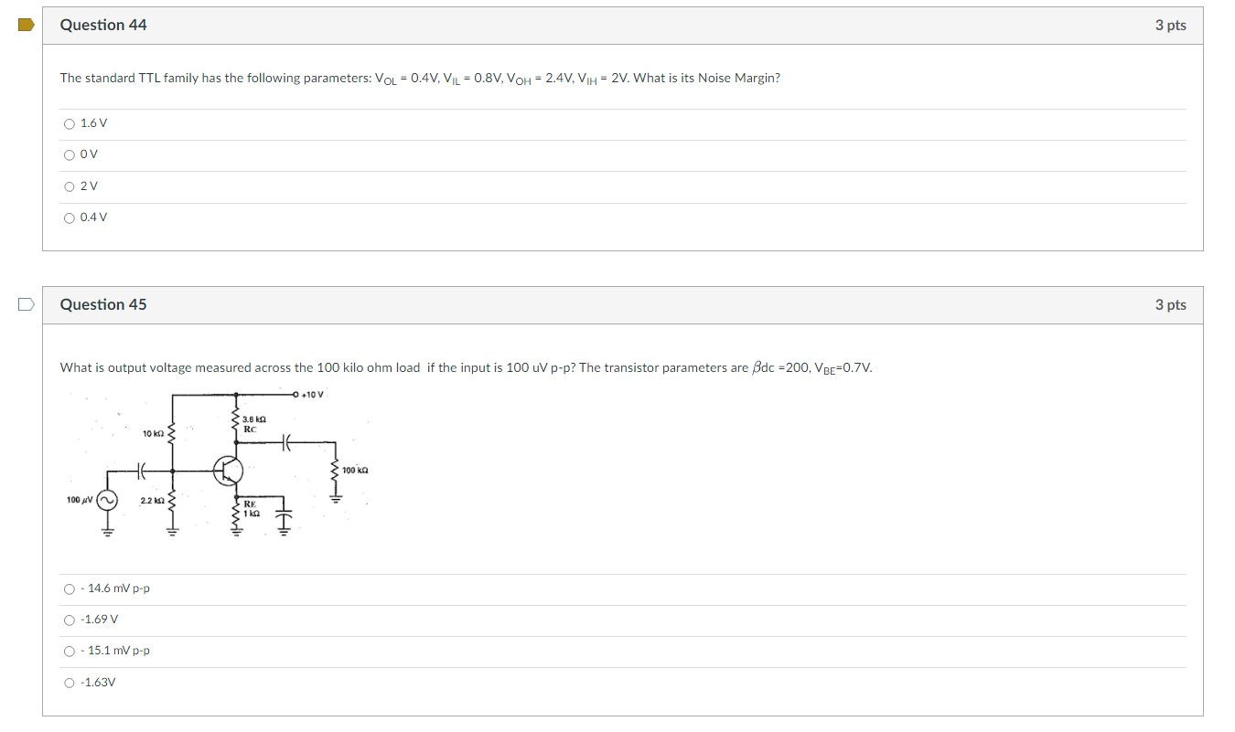1235x732 pixels.
Task: Click the Question 45 header title
Action: click(103, 303)
